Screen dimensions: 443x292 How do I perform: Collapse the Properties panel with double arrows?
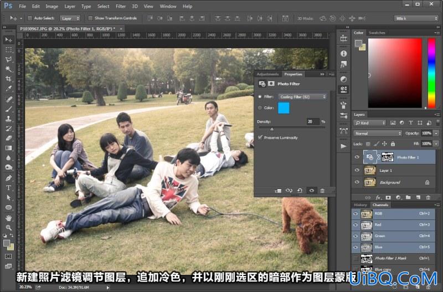pos(322,74)
